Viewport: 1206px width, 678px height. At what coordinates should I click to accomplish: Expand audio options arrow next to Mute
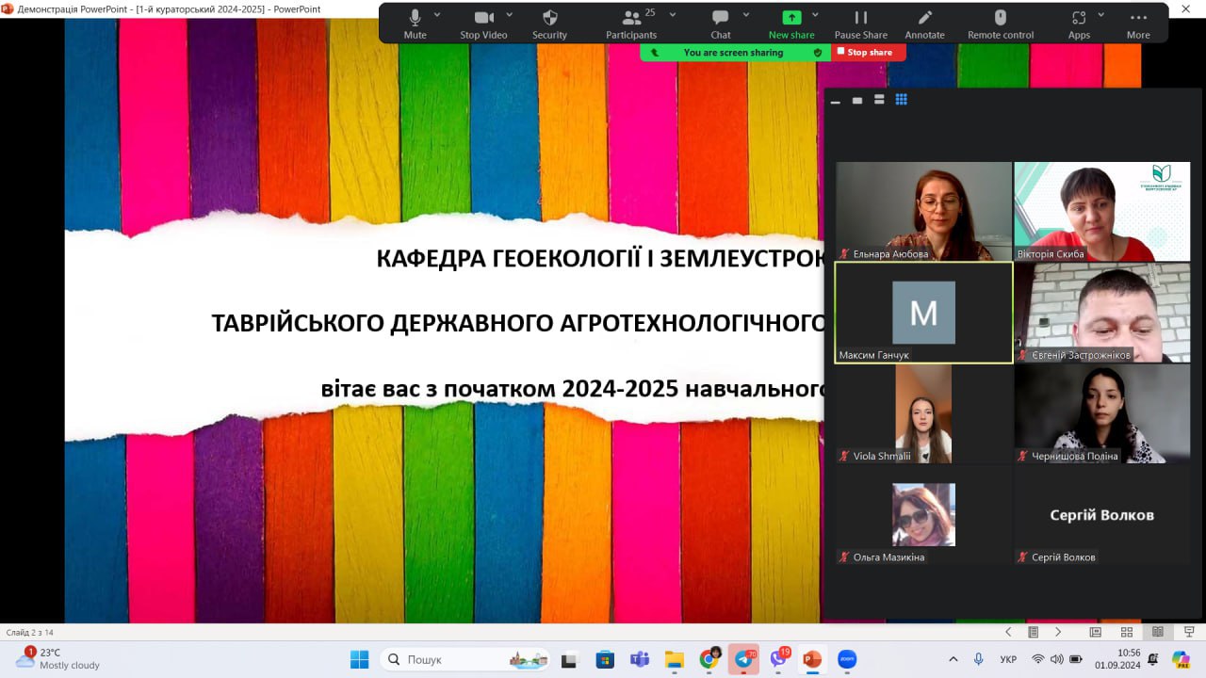point(437,15)
